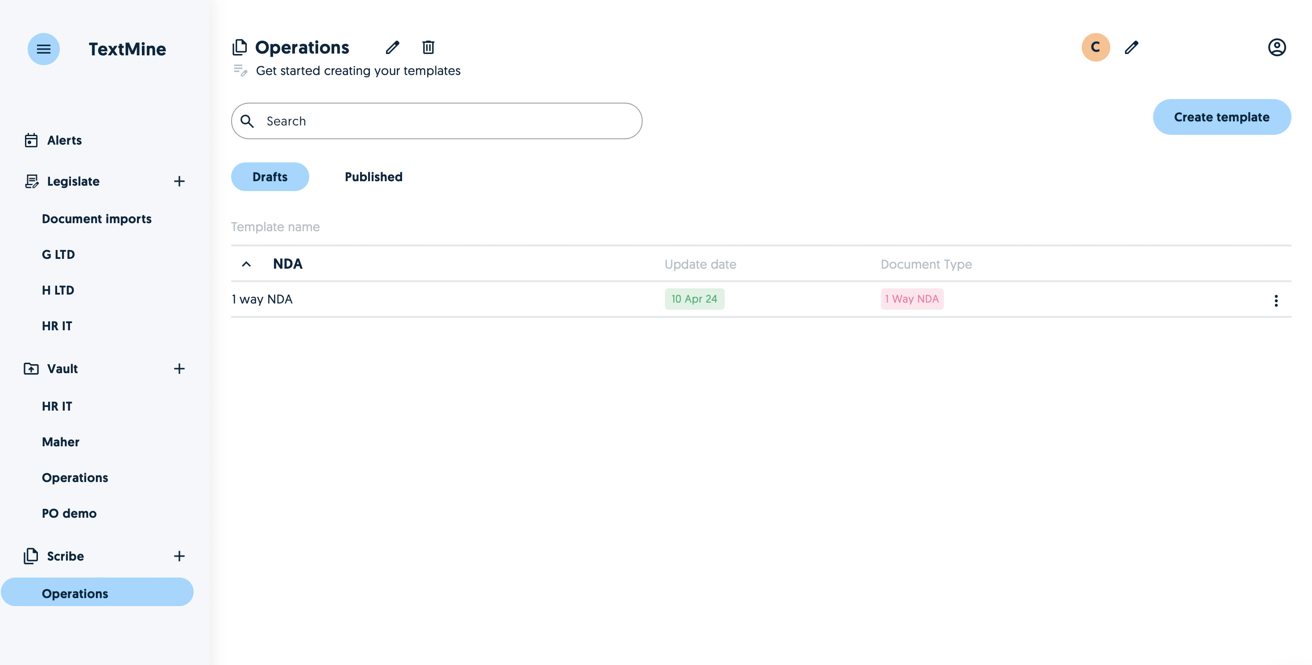The width and height of the screenshot is (1312, 665).
Task: Click the NDA group heading
Action: click(x=288, y=264)
